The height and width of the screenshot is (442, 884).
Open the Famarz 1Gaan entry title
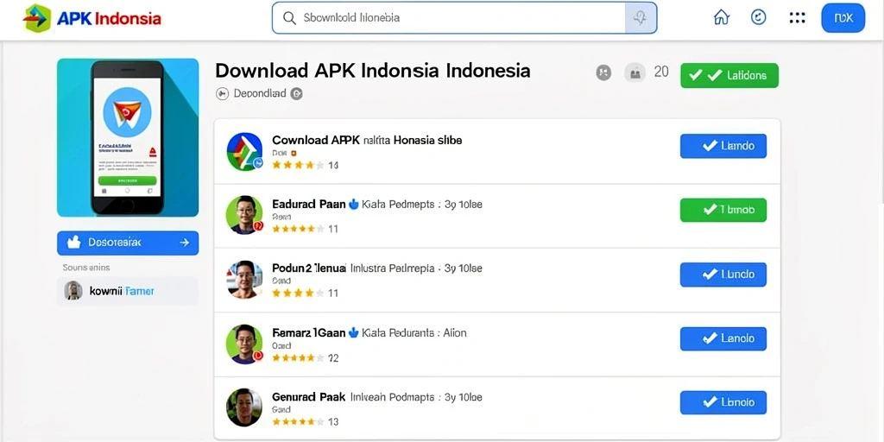point(309,332)
